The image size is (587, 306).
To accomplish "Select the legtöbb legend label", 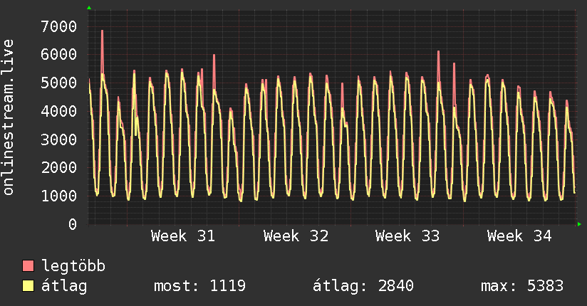I will point(73,265).
